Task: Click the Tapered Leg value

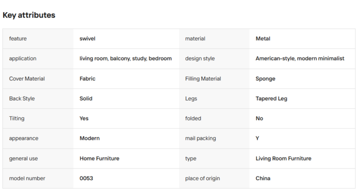Action: pyautogui.click(x=271, y=98)
